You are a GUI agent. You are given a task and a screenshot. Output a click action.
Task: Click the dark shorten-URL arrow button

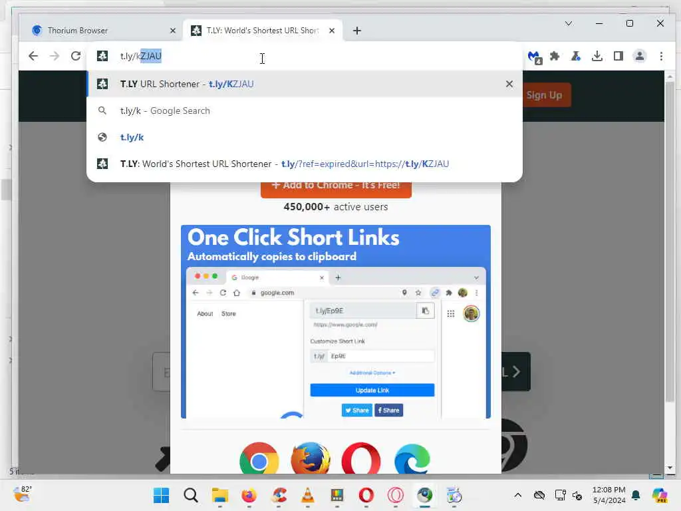point(516,371)
